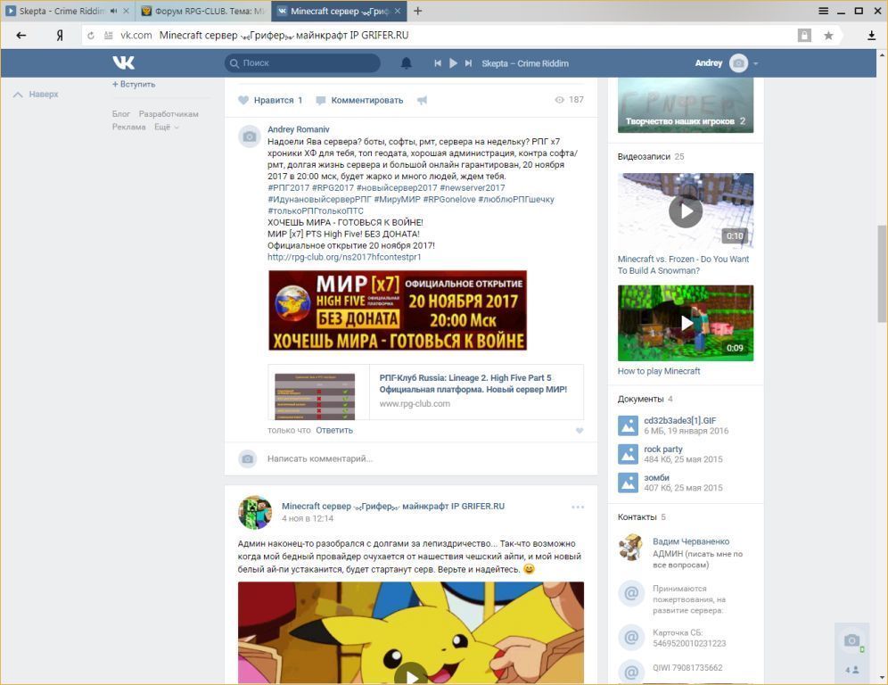Image resolution: width=888 pixels, height=685 pixels.
Task: Open the #РПГ2017 hashtag
Action: [288, 187]
